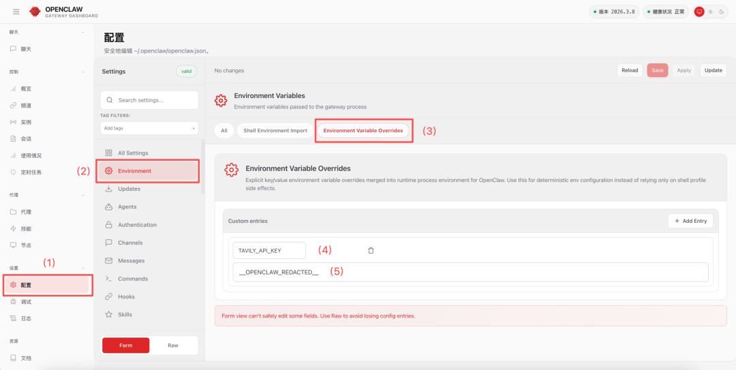
Task: Open the Add tags filter dropdown
Action: point(149,128)
